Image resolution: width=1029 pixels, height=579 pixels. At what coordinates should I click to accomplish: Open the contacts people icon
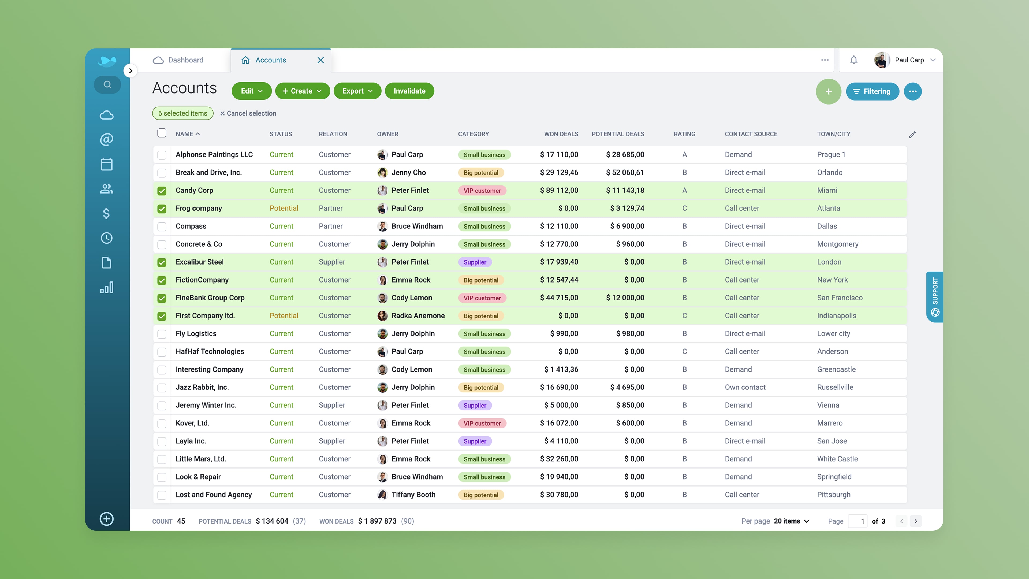[106, 189]
